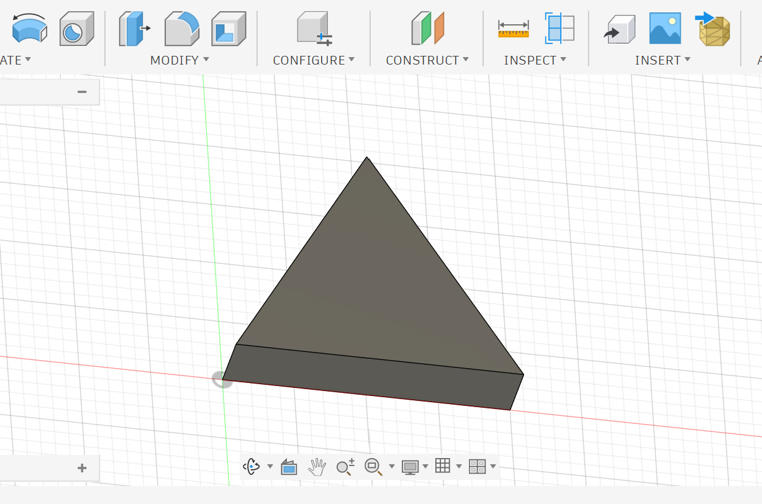Screen dimensions: 762x504
Task: Expand the Display Settings options arrow
Action: (x=425, y=467)
